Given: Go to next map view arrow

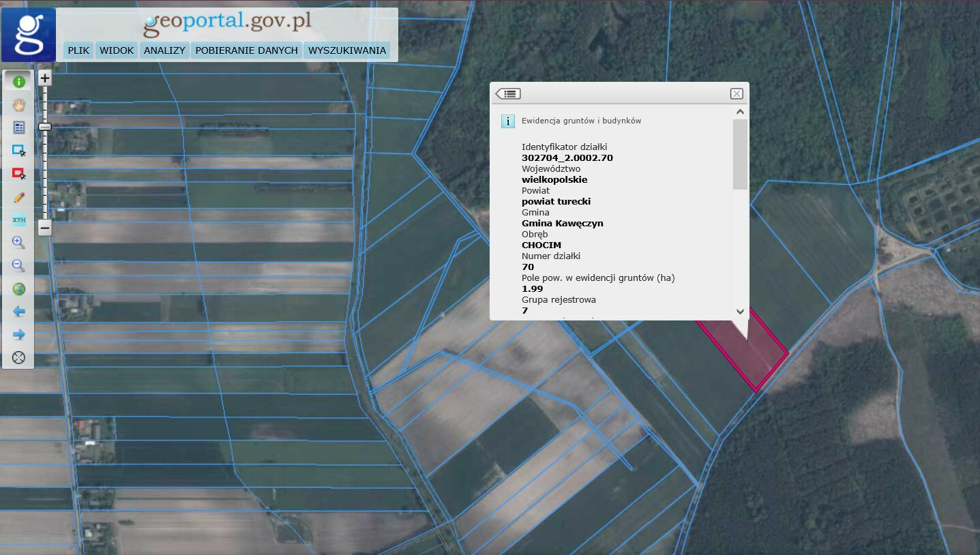Looking at the screenshot, I should (x=18, y=335).
